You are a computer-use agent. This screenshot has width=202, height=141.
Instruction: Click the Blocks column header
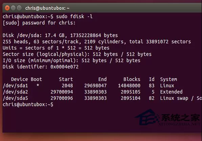[x=132, y=79]
